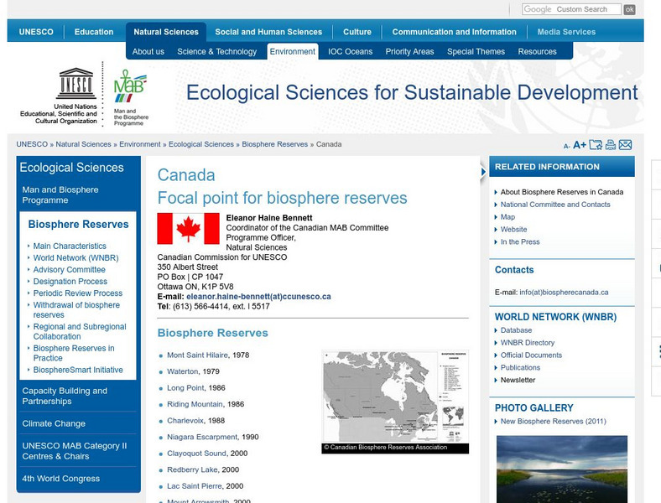Open Climate Change sidebar section
The width and height of the screenshot is (661, 503).
point(54,424)
